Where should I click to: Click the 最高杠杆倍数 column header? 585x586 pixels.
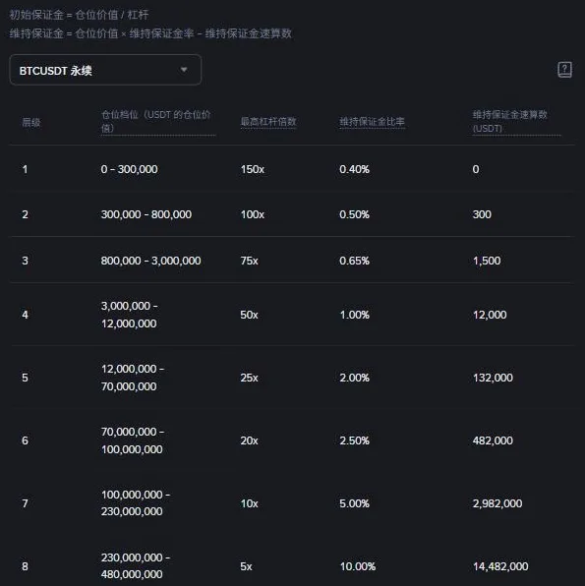point(268,122)
